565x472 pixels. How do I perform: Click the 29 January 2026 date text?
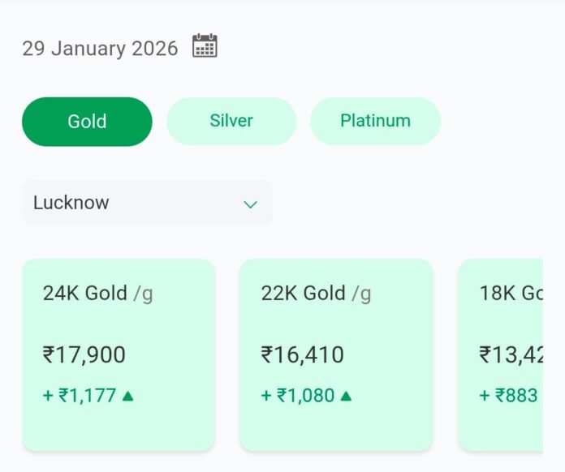tap(100, 48)
